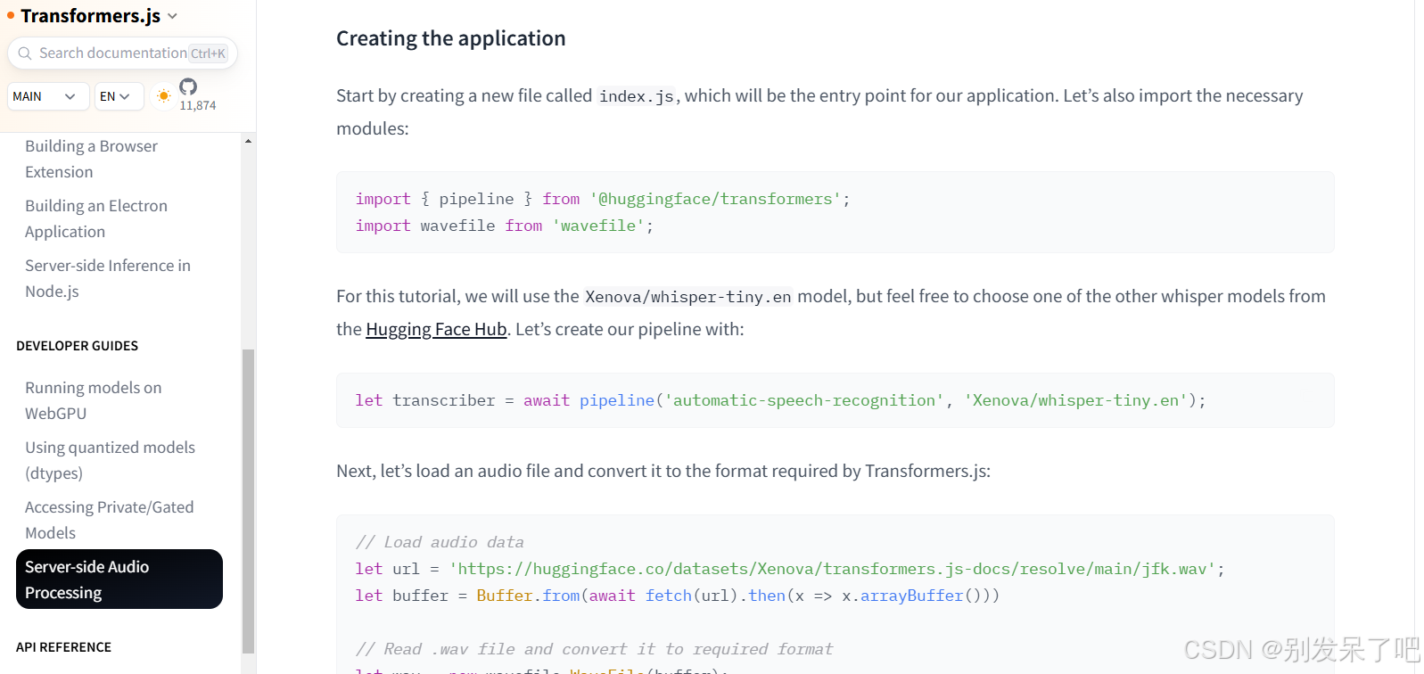Image resolution: width=1424 pixels, height=674 pixels.
Task: Click the 11,874 GitHub stars count
Action: point(198,105)
